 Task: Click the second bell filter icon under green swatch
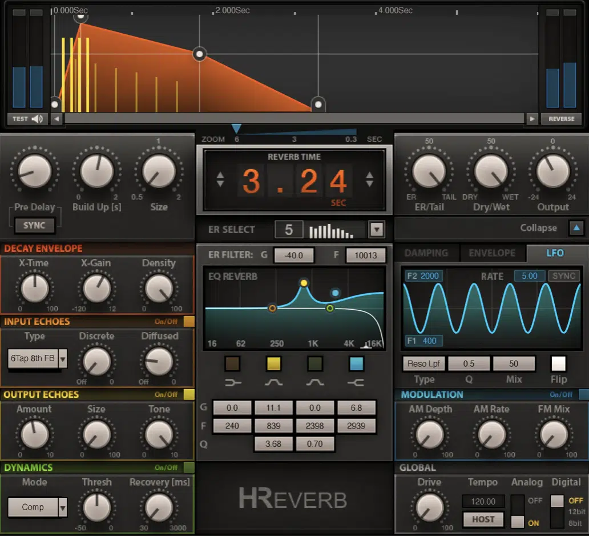pyautogui.click(x=315, y=382)
